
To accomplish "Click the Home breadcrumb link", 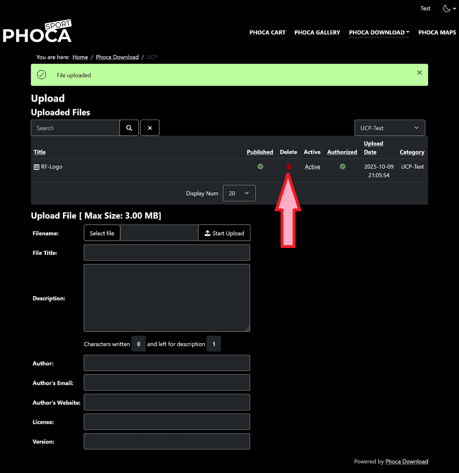I will tap(80, 57).
